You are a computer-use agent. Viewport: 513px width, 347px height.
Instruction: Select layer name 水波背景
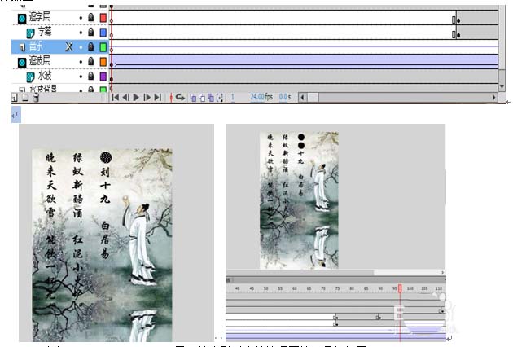point(43,89)
